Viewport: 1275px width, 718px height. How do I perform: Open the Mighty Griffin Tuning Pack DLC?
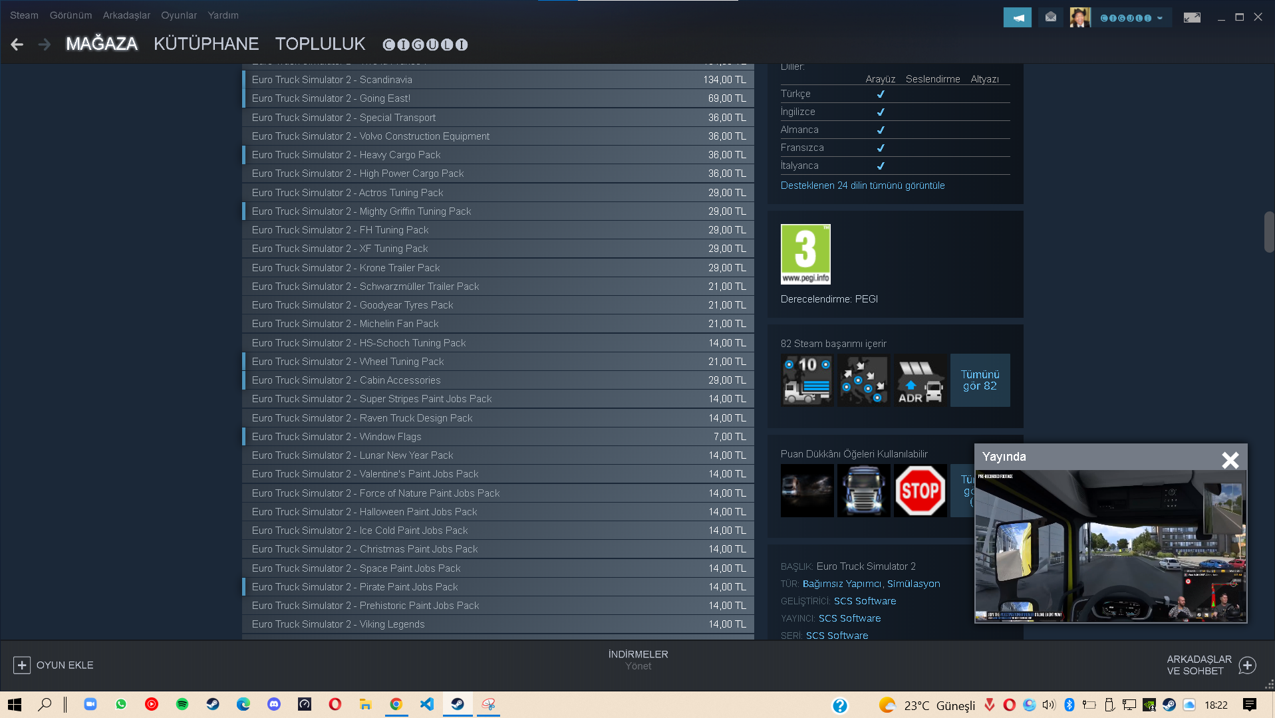pos(498,211)
